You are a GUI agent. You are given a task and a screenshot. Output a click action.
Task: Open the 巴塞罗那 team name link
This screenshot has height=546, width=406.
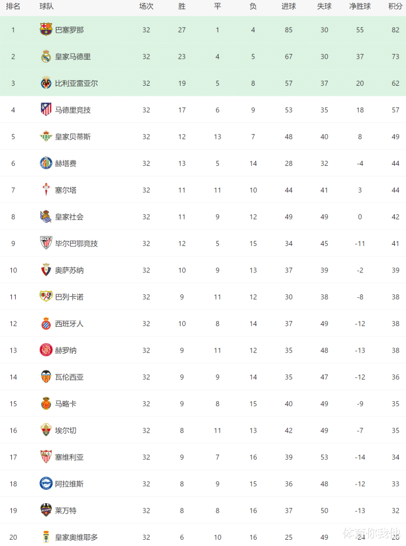pyautogui.click(x=69, y=30)
